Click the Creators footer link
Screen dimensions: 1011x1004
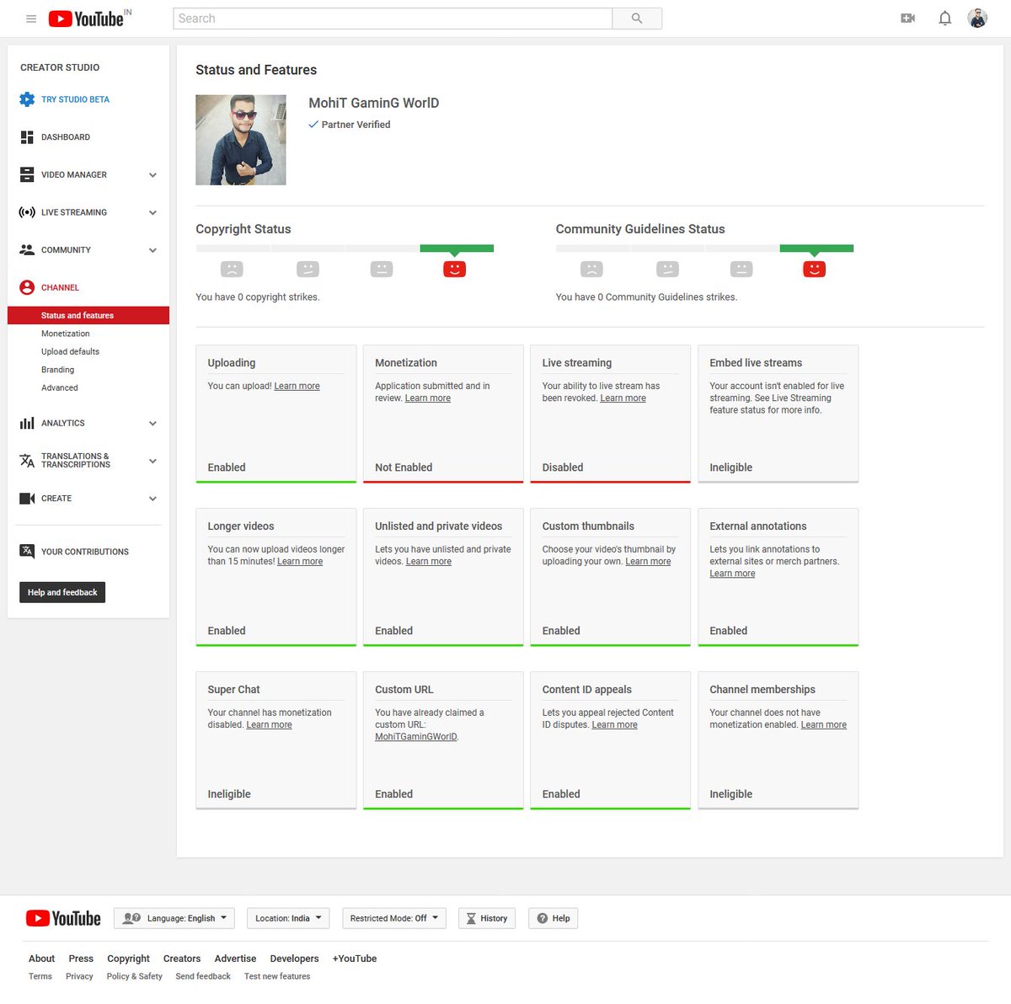pos(182,959)
